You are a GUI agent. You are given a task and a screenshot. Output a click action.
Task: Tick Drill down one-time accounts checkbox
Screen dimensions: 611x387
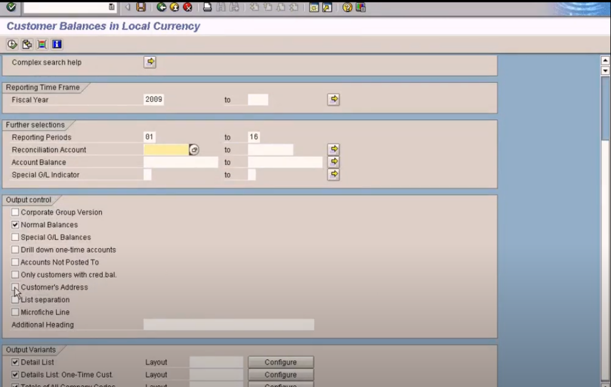(15, 250)
